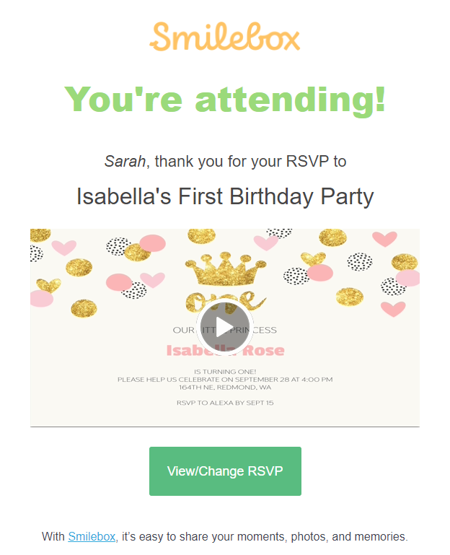Image resolution: width=450 pixels, height=555 pixels.
Task: Click the italic name Sarah
Action: (x=125, y=162)
